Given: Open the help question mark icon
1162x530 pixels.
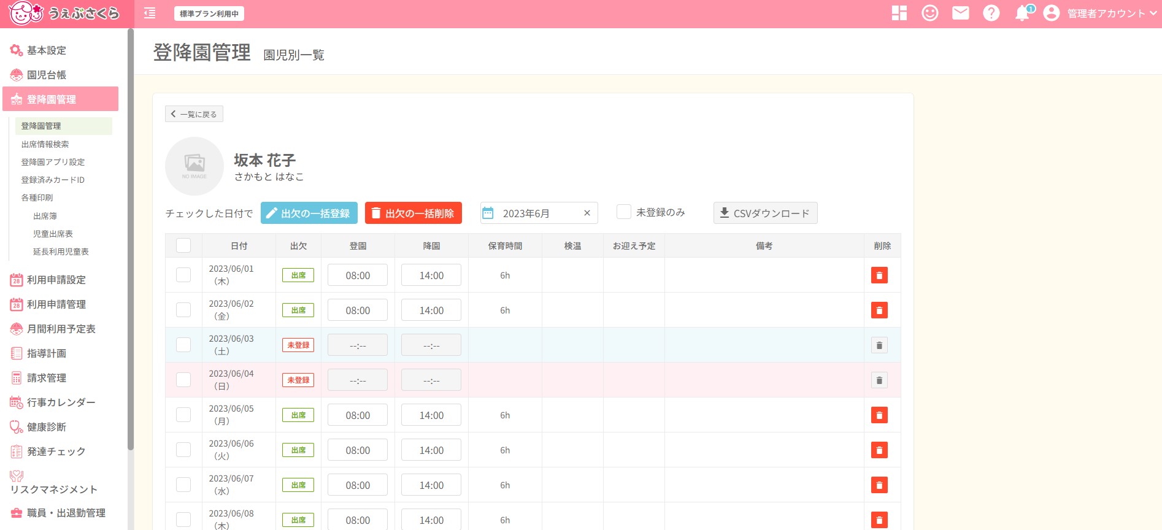Looking at the screenshot, I should point(991,13).
